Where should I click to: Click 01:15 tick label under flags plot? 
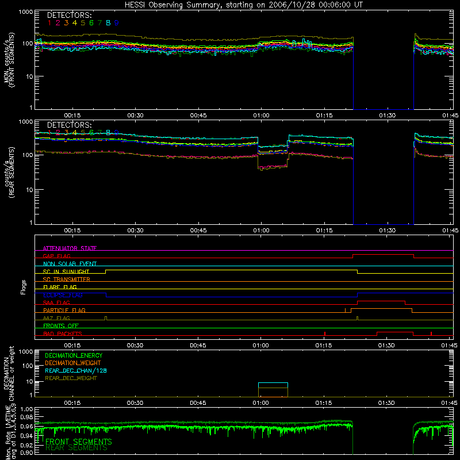click(324, 346)
